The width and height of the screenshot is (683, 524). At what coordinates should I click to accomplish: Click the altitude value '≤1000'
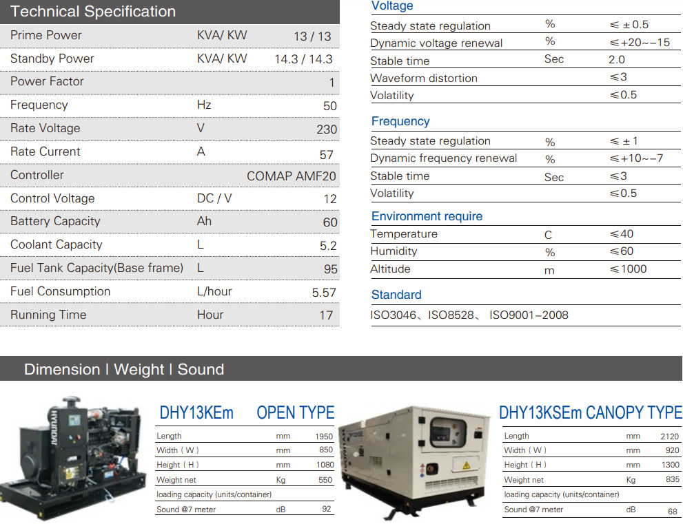628,269
